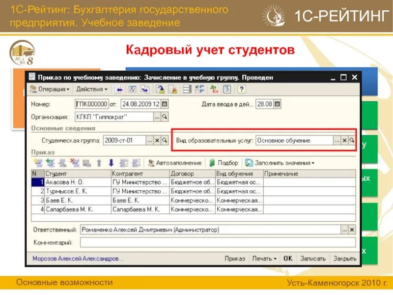Click the Подбор button
Viewport: 393px width, 295px height.
click(x=224, y=163)
